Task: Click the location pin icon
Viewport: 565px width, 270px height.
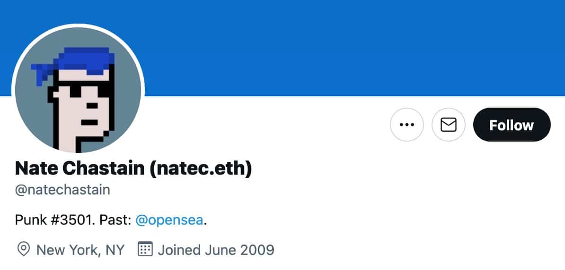Action: (x=23, y=249)
